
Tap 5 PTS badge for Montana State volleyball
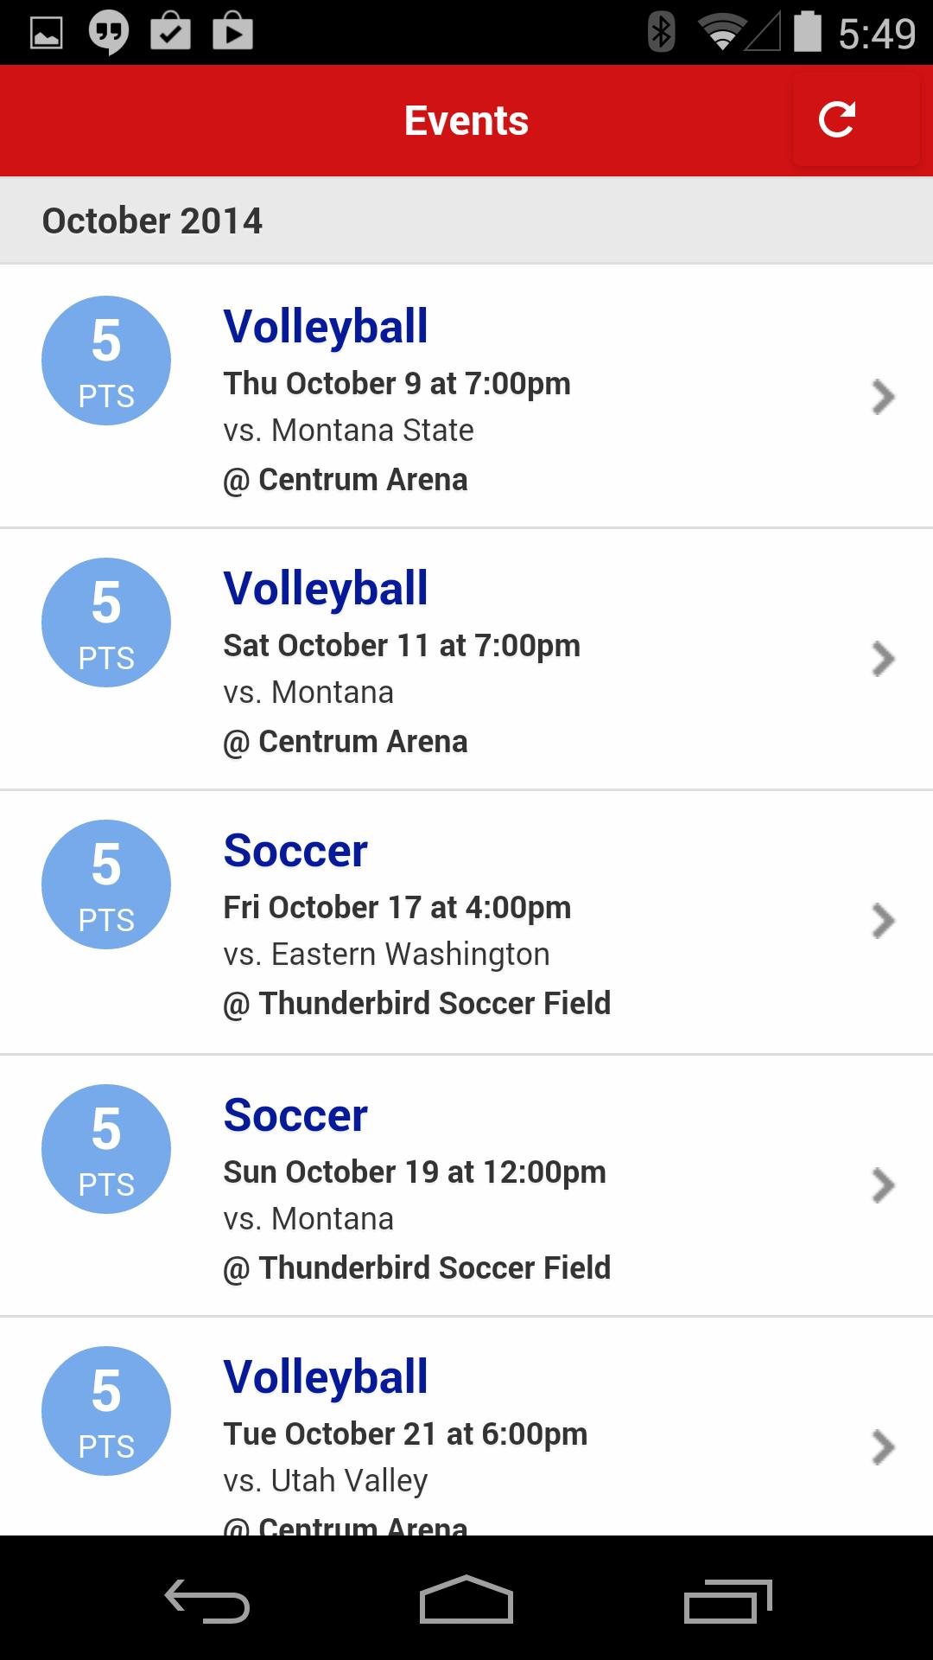tap(106, 361)
